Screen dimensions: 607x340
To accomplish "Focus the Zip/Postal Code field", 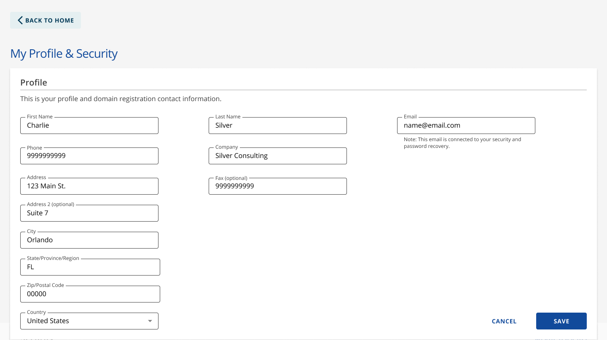I will [x=90, y=294].
